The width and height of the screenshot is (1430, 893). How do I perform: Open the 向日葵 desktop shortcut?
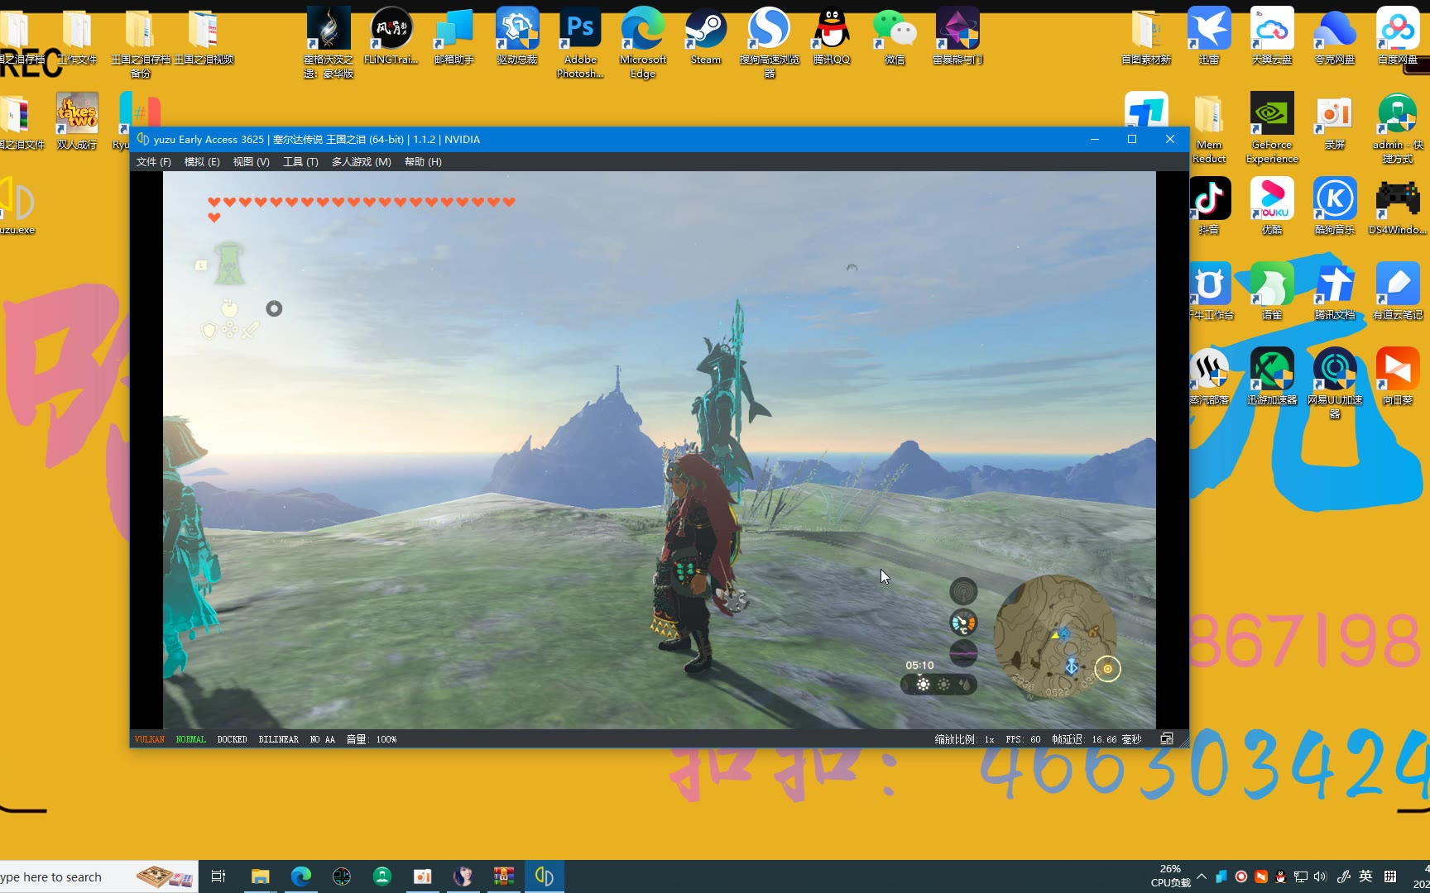[1398, 376]
